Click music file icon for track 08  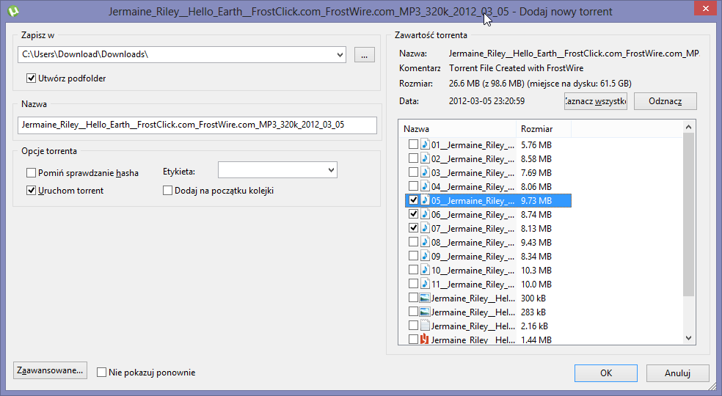[425, 242]
